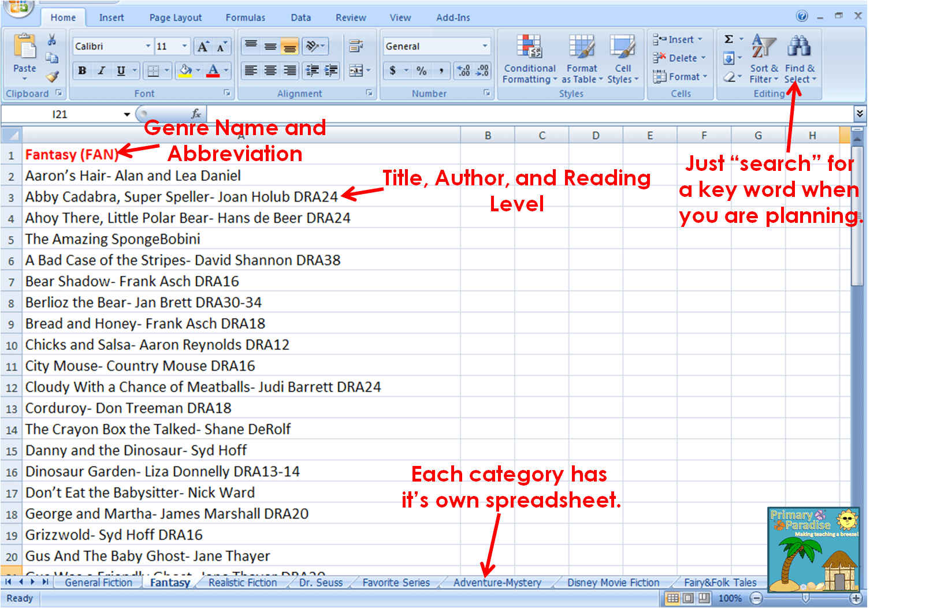933x608 pixels.
Task: Expand the General number format dropdown
Action: point(485,46)
